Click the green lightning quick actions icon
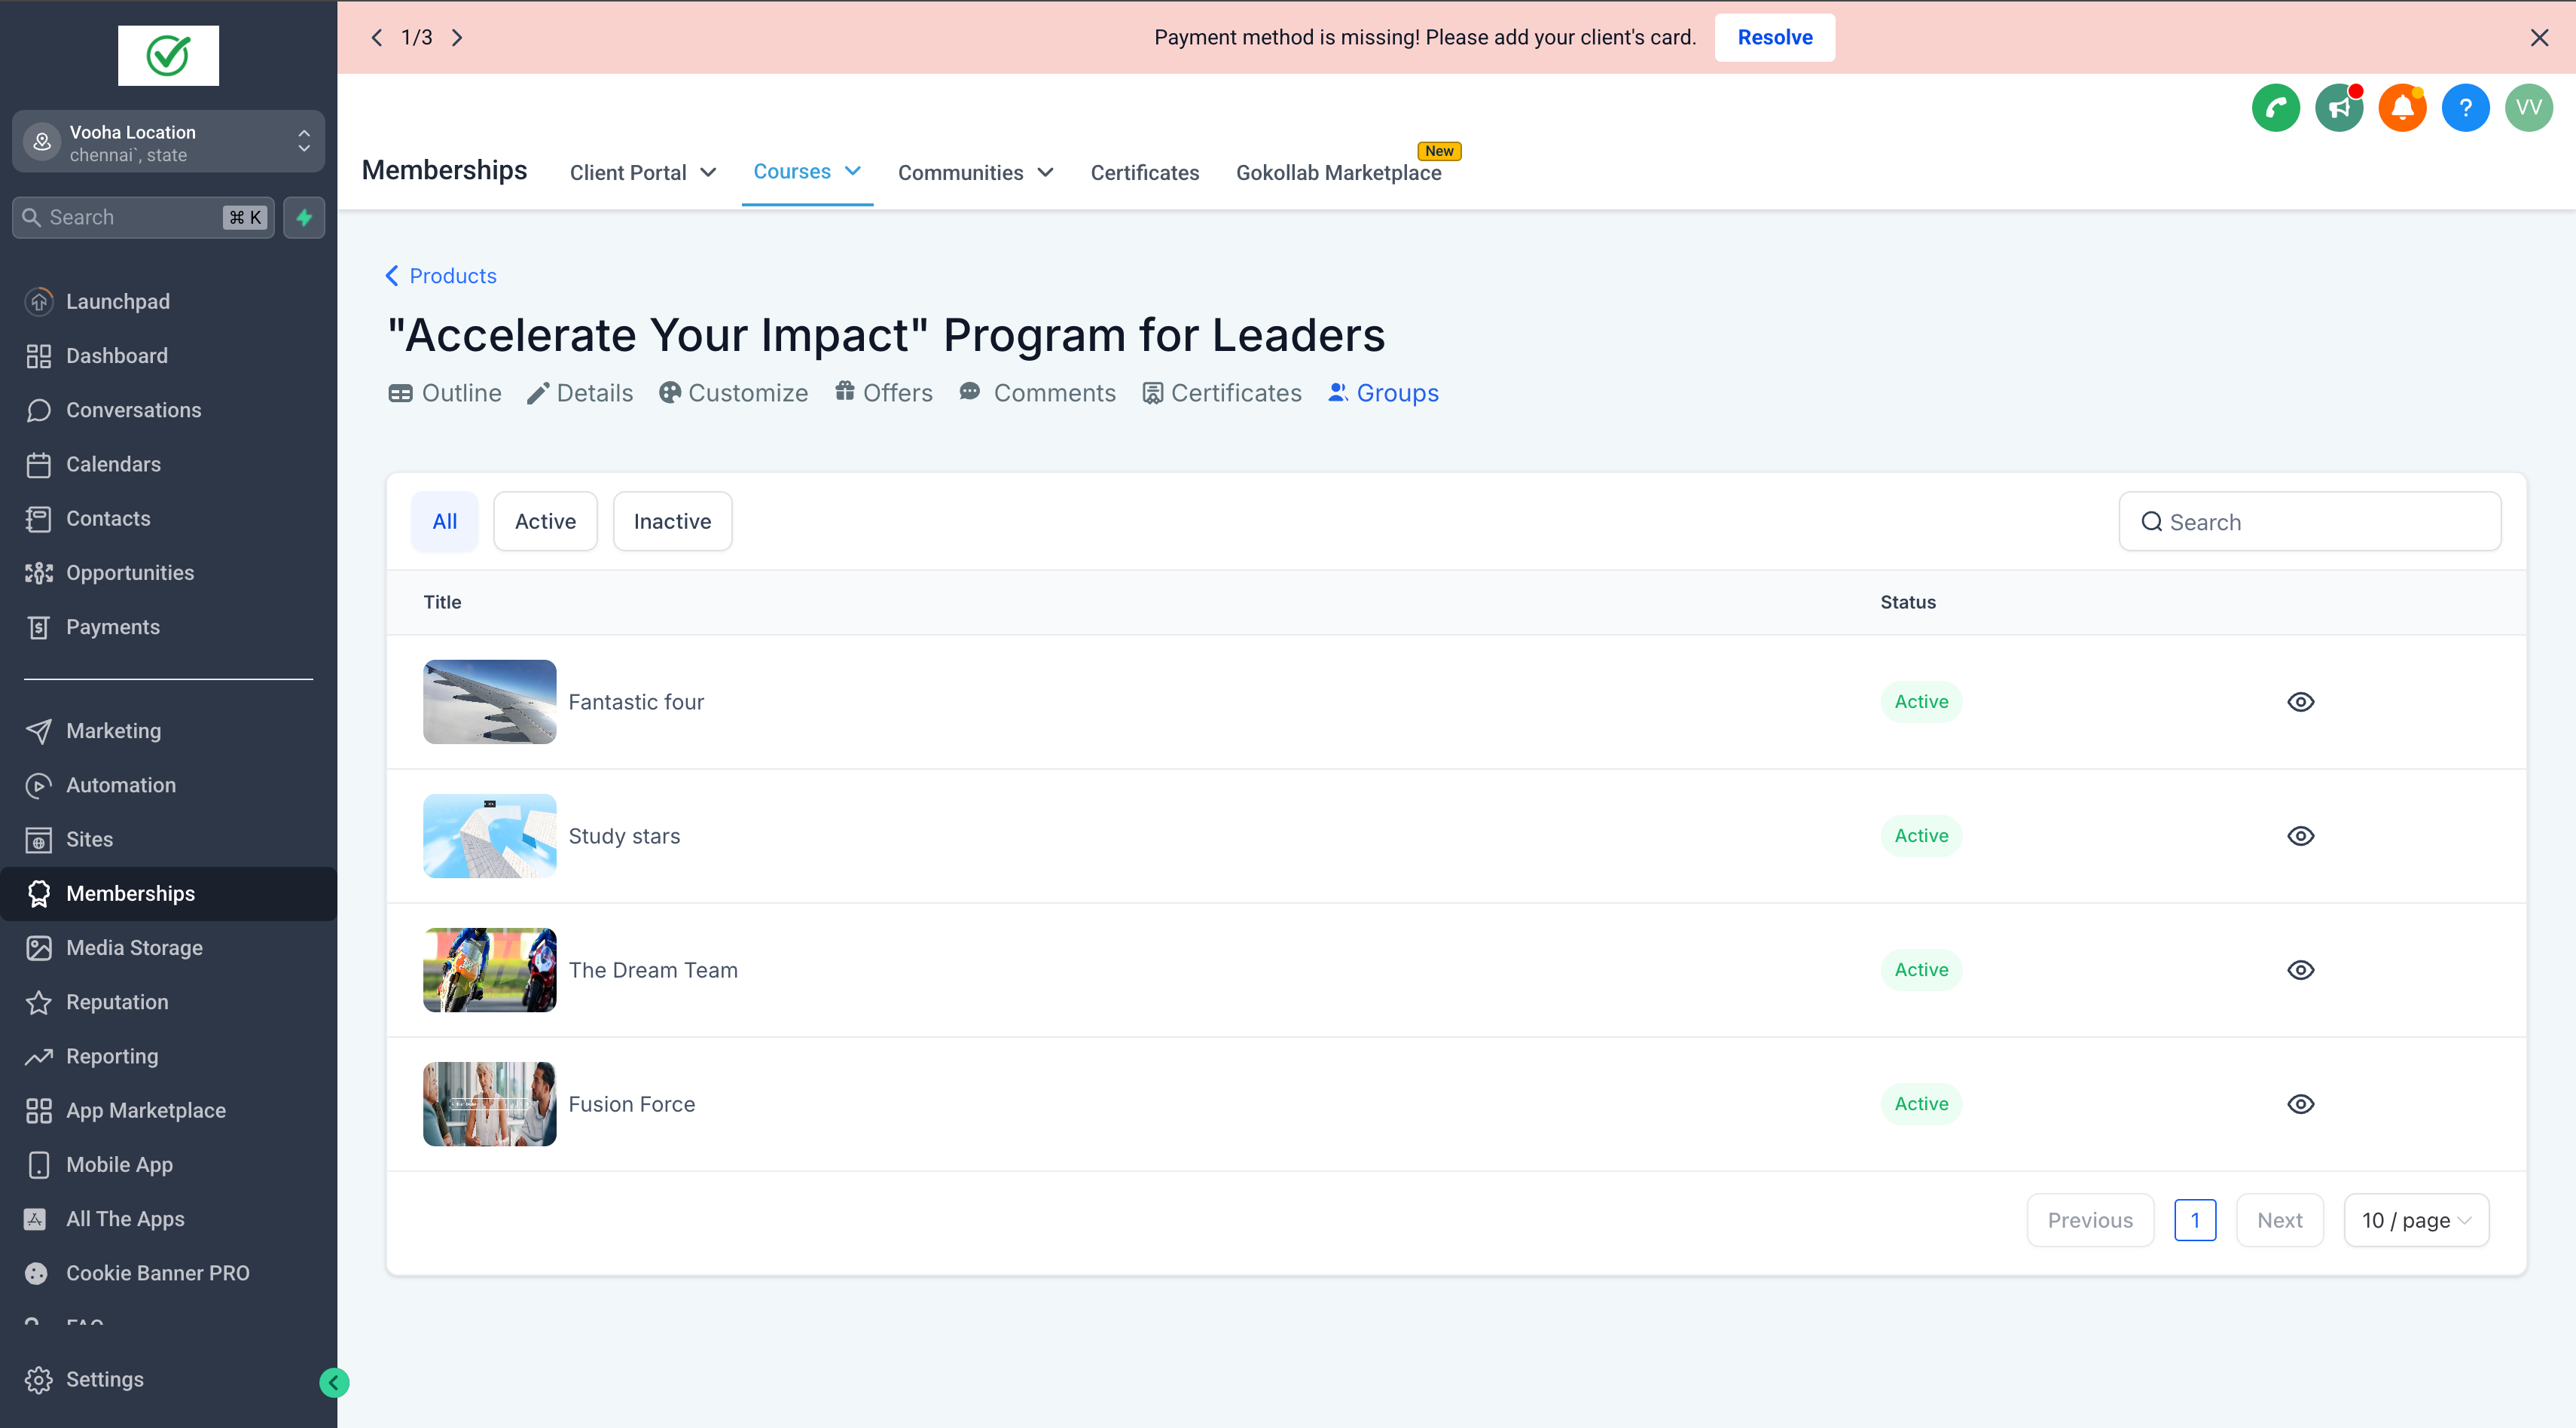Image resolution: width=2576 pixels, height=1428 pixels. point(304,217)
